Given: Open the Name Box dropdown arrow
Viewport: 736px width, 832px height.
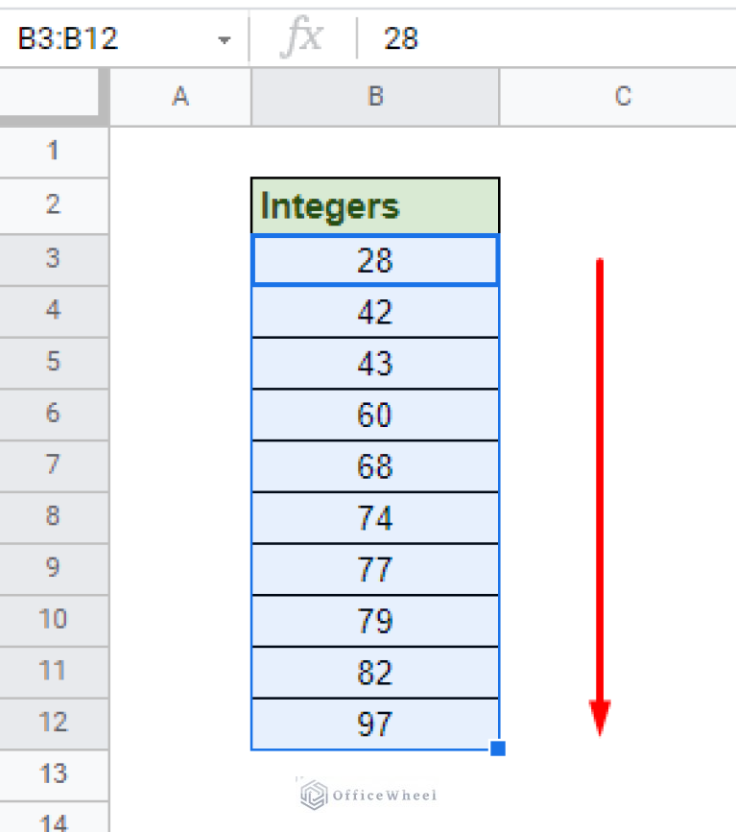Looking at the screenshot, I should click(x=224, y=38).
